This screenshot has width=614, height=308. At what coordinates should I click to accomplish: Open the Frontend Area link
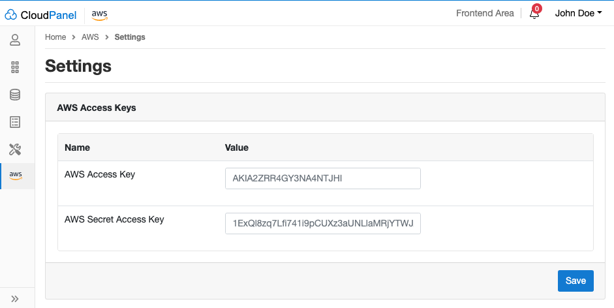pos(485,13)
